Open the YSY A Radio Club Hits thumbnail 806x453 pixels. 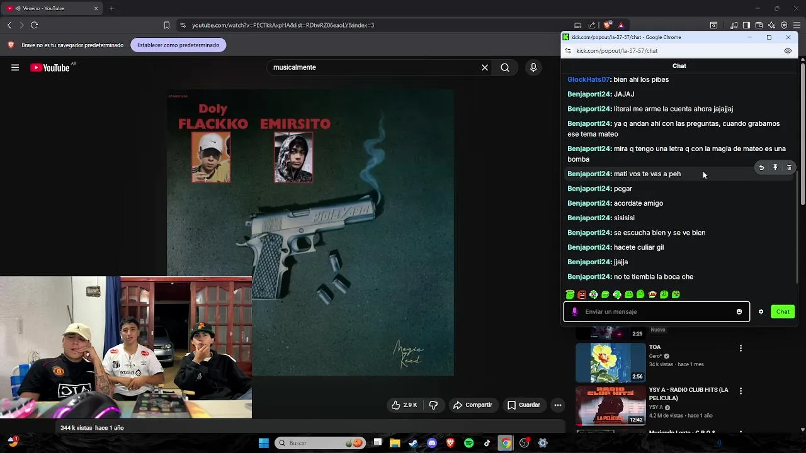click(x=611, y=406)
